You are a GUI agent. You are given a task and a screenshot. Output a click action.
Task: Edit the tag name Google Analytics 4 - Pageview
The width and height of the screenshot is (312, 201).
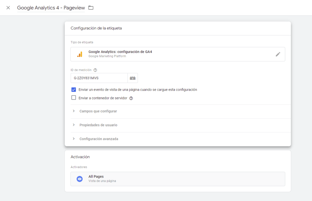click(51, 8)
